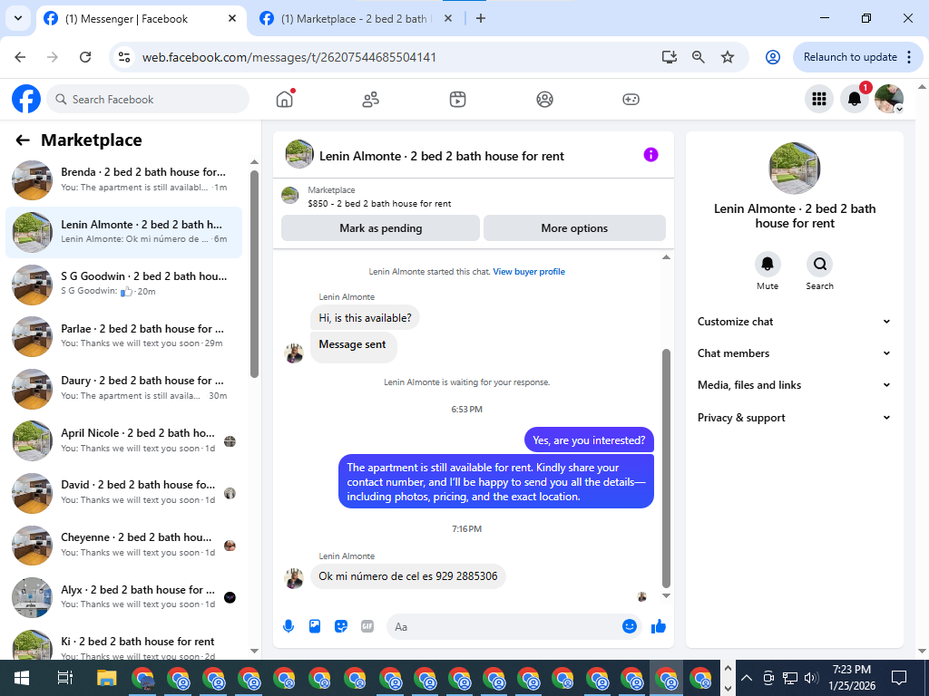
Task: View site information icon in address bar
Action: [124, 57]
